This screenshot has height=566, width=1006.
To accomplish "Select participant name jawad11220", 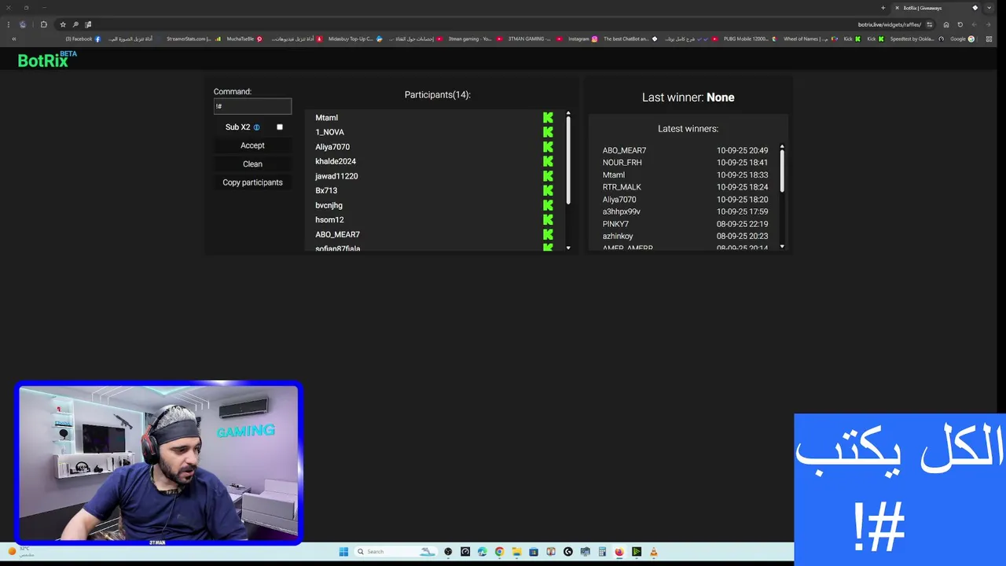I will [336, 176].
